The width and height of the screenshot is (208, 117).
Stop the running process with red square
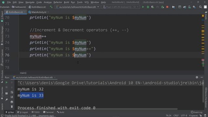coord(167,7)
